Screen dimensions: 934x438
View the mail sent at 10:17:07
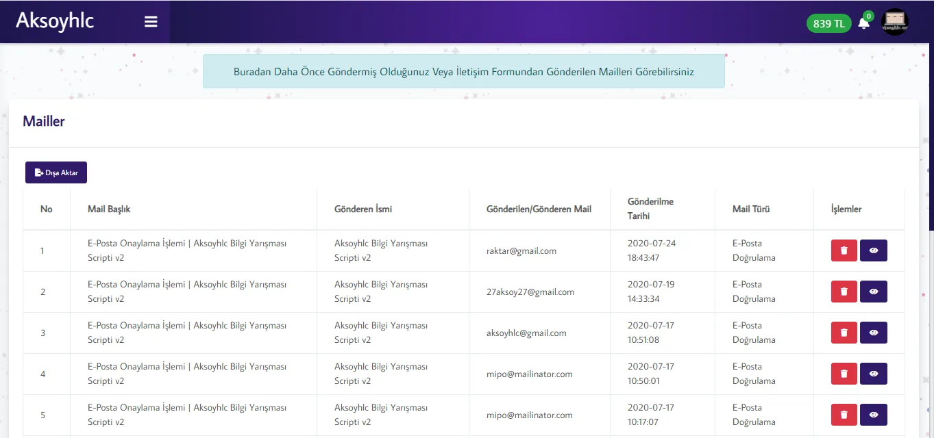(x=874, y=415)
